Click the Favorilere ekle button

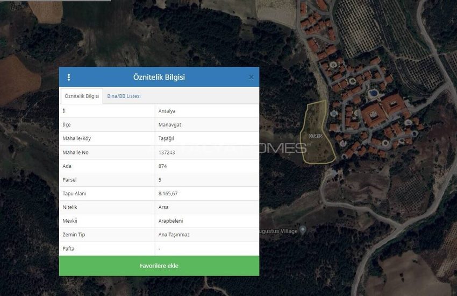[159, 266]
